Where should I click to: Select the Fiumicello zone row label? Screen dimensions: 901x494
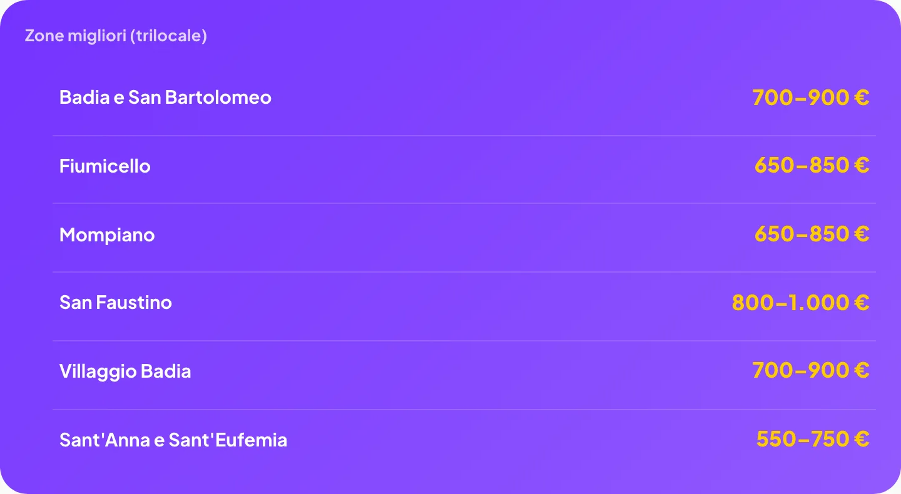[x=105, y=166]
